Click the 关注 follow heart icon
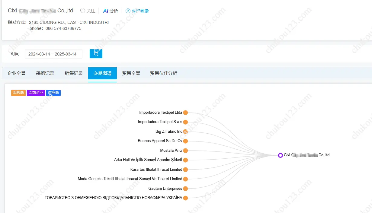 click(82, 11)
